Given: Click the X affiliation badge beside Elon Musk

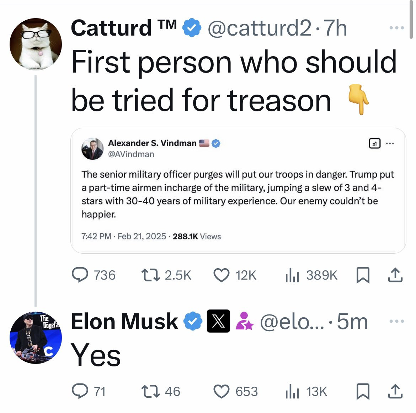Looking at the screenshot, I should [x=218, y=321].
